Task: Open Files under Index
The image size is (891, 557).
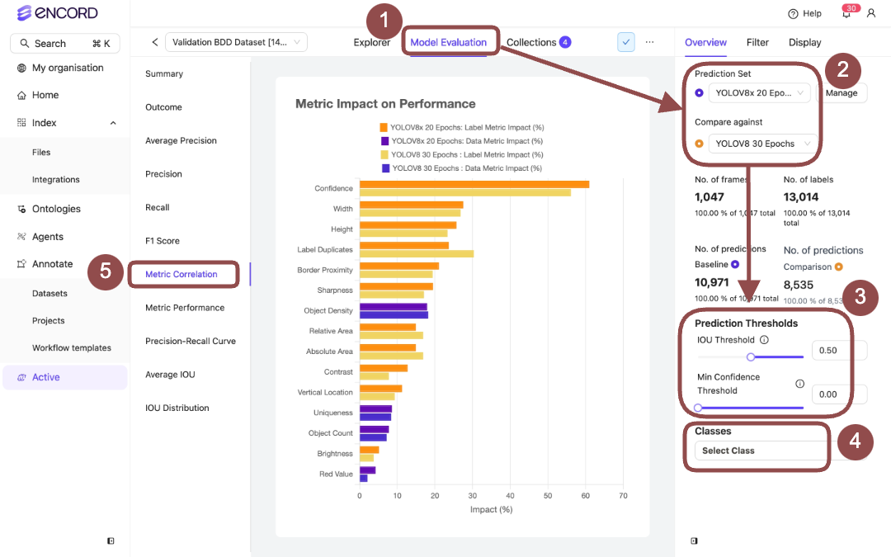Action: point(41,153)
